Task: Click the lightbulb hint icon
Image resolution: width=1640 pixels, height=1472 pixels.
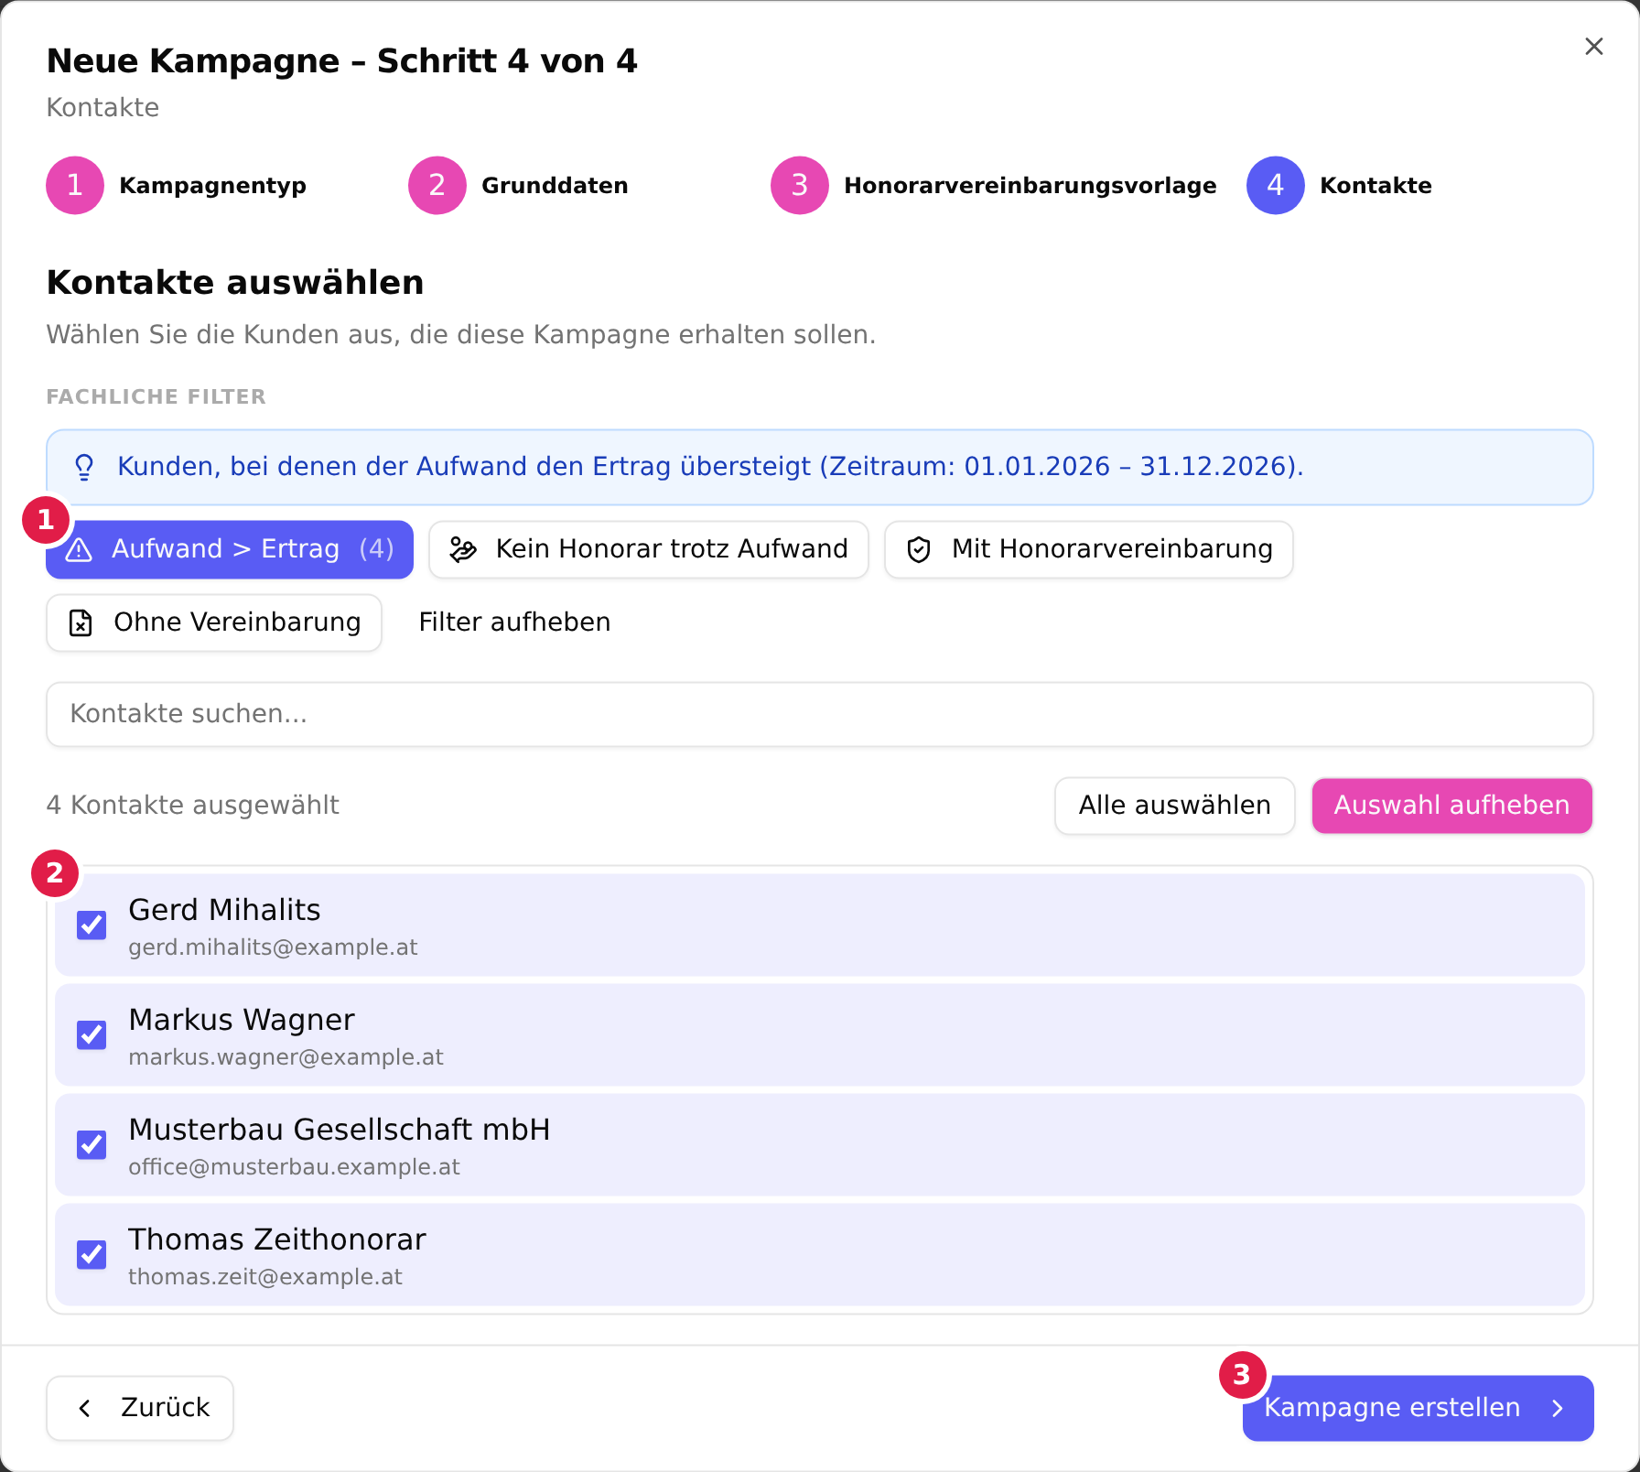Action: point(84,467)
